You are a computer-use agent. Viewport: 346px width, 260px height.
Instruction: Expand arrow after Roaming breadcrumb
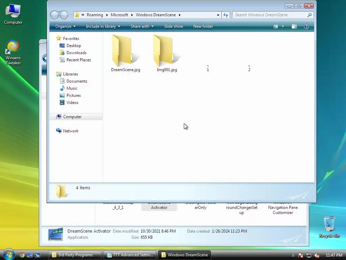[107, 15]
